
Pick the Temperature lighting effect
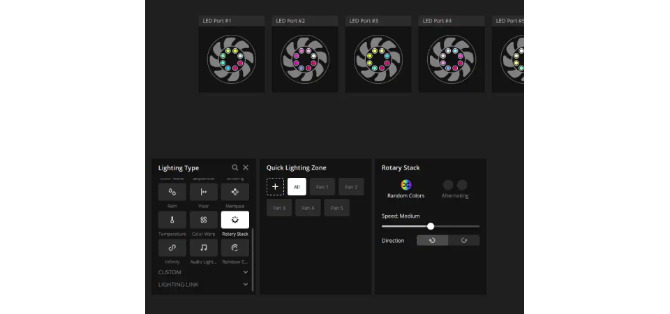pyautogui.click(x=172, y=220)
